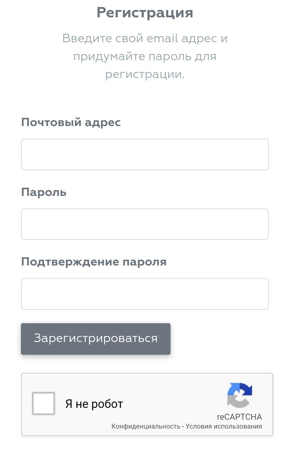Check the "Я не робот" checkbox
288x455 pixels.
tap(43, 403)
